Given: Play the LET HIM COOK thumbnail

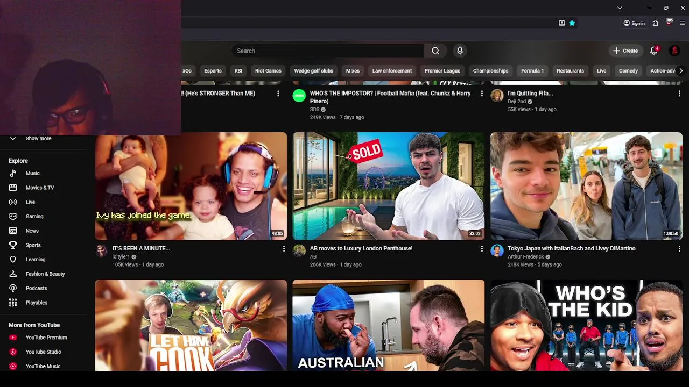Looking at the screenshot, I should 191,325.
